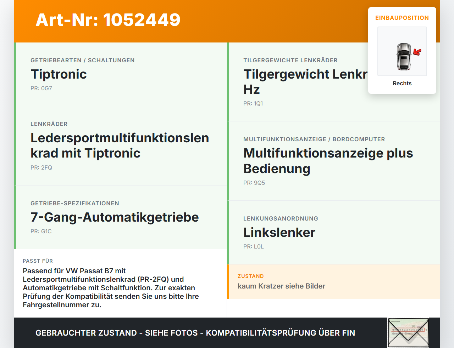Click PR: 1Q1 code
Image resolution: width=454 pixels, height=348 pixels.
pyautogui.click(x=253, y=104)
